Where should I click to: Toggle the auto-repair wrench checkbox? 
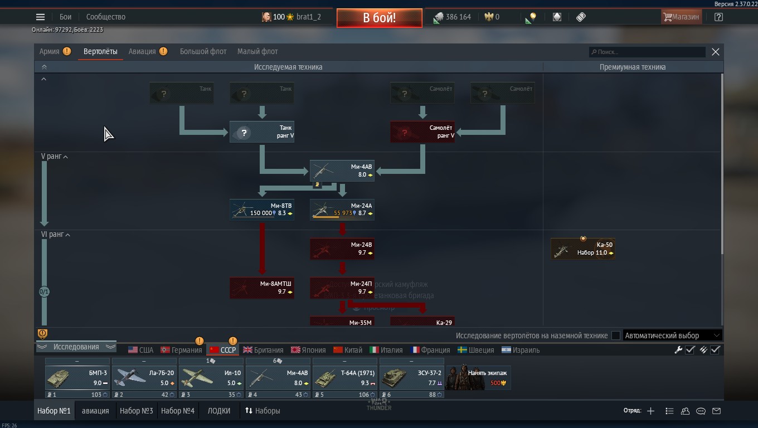690,350
